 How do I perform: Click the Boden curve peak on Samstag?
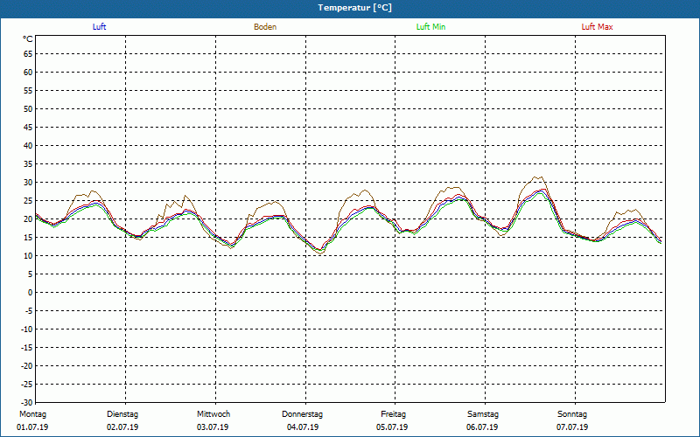click(x=539, y=177)
